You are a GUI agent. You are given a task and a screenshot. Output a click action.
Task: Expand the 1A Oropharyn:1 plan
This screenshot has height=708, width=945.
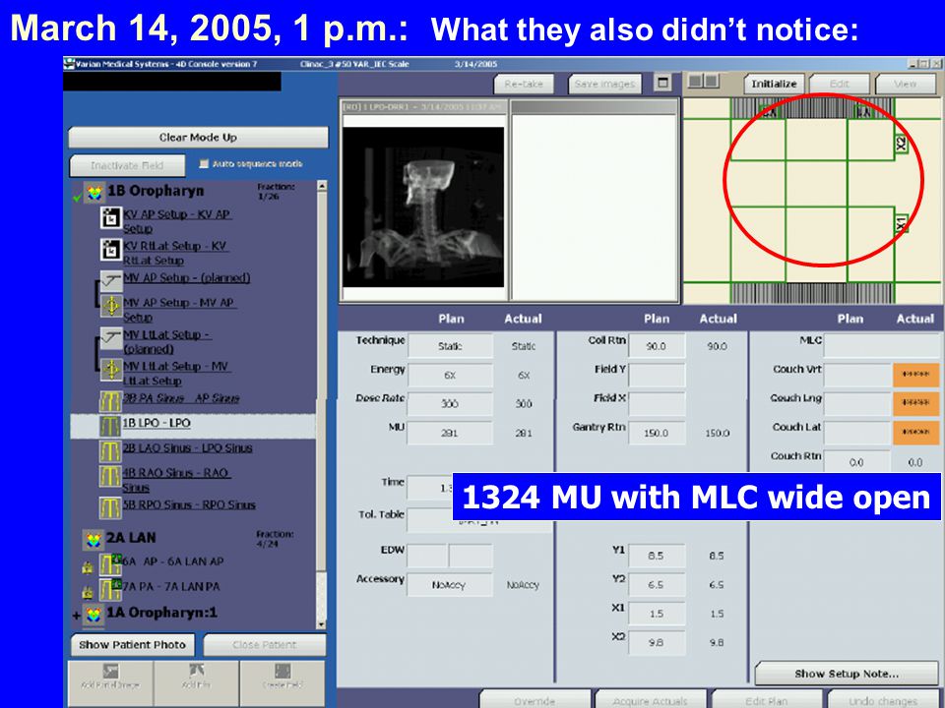point(77,616)
